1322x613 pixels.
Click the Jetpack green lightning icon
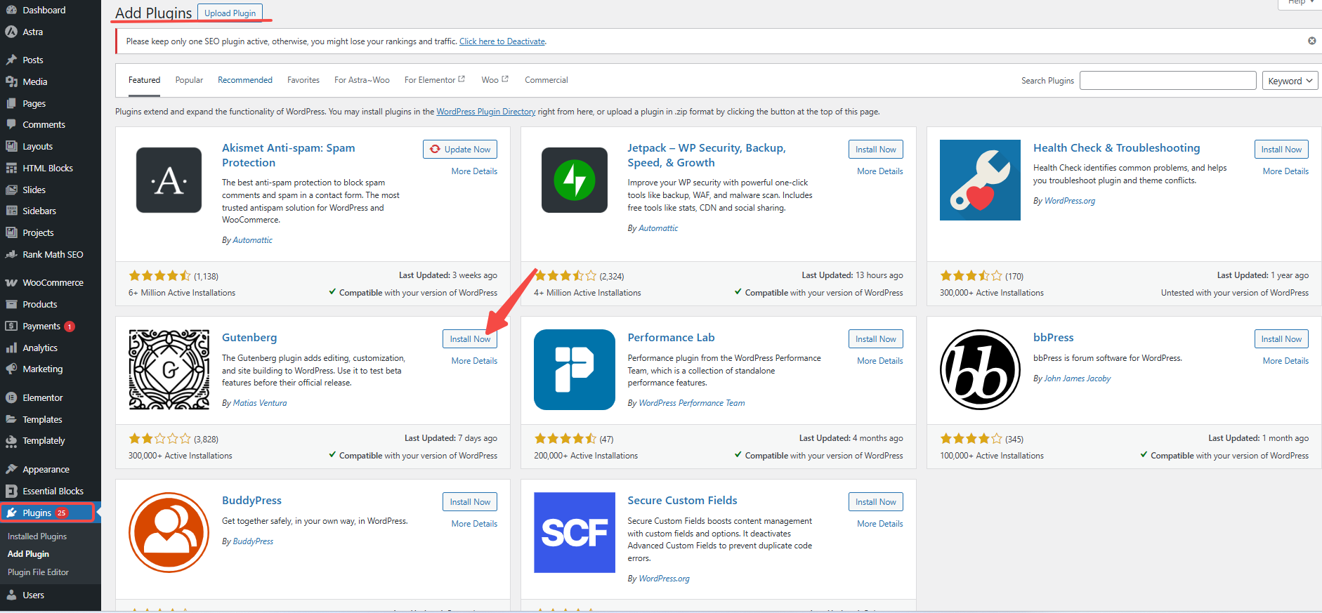coord(574,180)
